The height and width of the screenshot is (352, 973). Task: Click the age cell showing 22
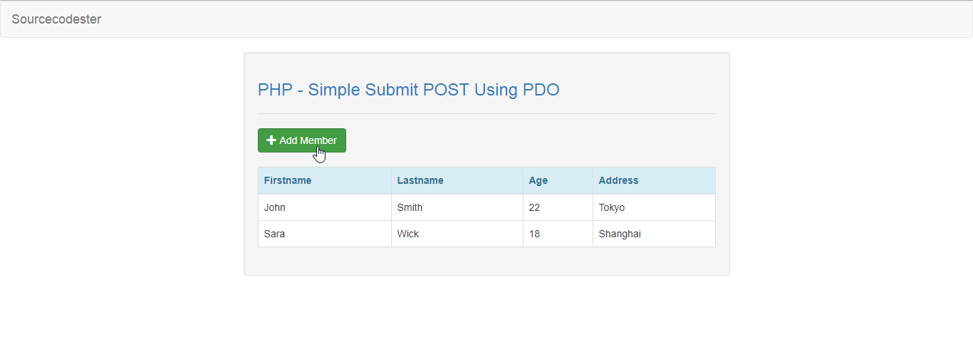pos(558,207)
